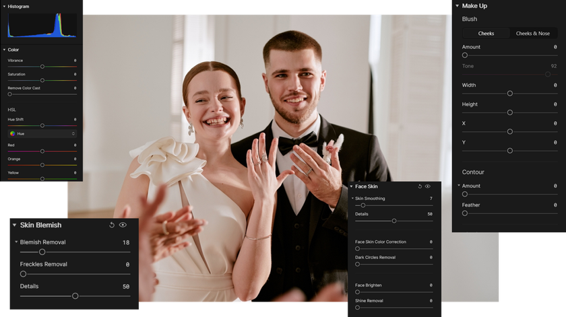The width and height of the screenshot is (566, 317).
Task: Collapse the Color section
Action: (4, 50)
